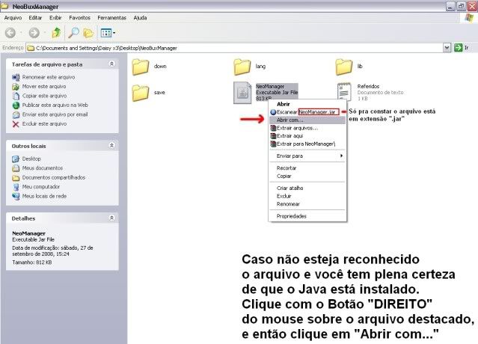The width and height of the screenshot is (478, 344).
Task: Open Meus locais de rede
Action: pos(44,196)
